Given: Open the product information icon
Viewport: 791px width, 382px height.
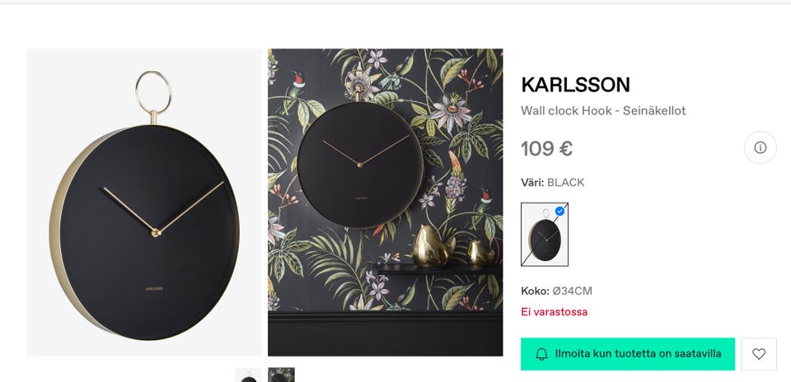Looking at the screenshot, I should tap(760, 148).
